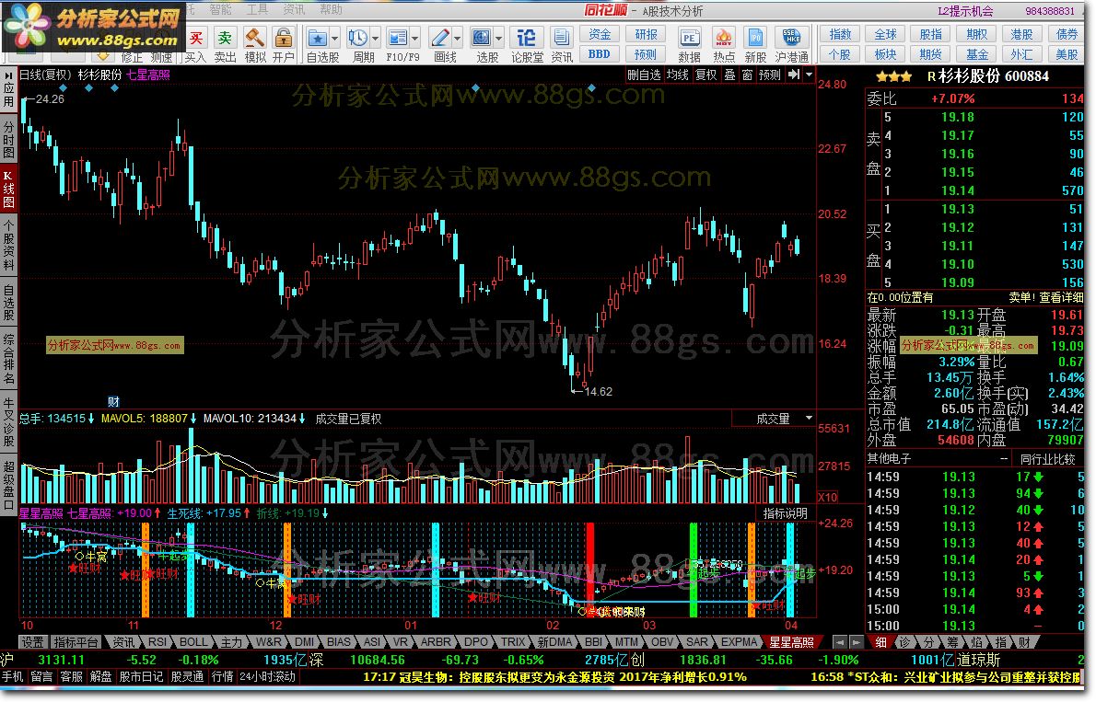The height and width of the screenshot is (702, 1096).
Task: Open the 设置 settings tab
Action: click(32, 642)
